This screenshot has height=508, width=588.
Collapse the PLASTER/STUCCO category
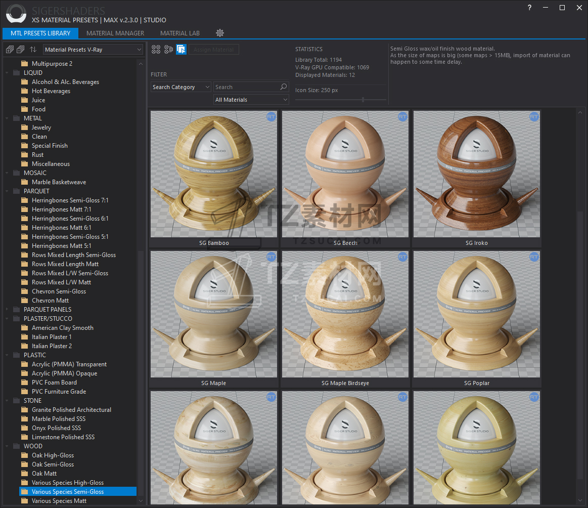(x=7, y=319)
